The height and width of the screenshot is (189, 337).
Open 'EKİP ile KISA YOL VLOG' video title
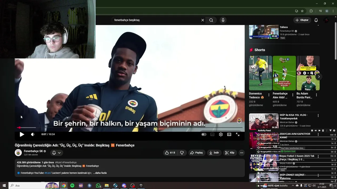294,117
